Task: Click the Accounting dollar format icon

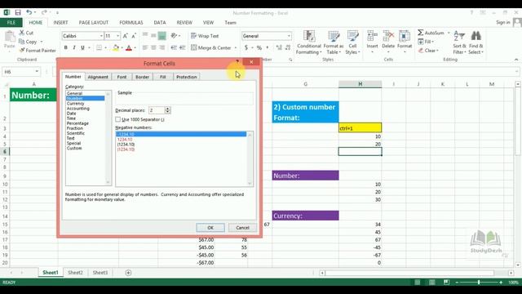Action: 246,47
